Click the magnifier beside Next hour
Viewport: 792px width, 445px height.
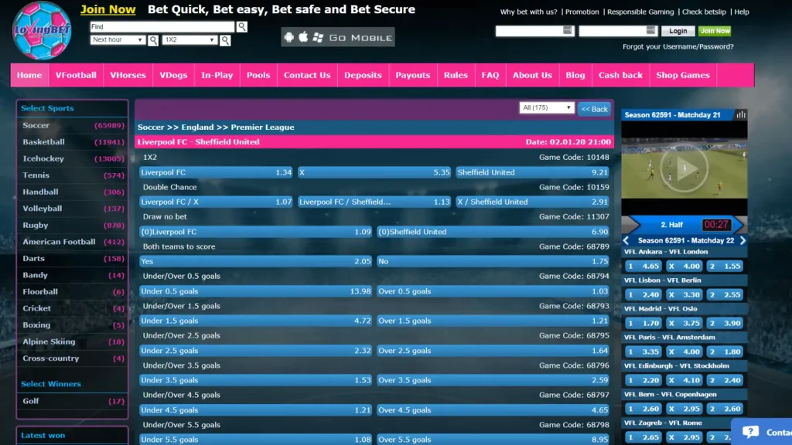[153, 40]
